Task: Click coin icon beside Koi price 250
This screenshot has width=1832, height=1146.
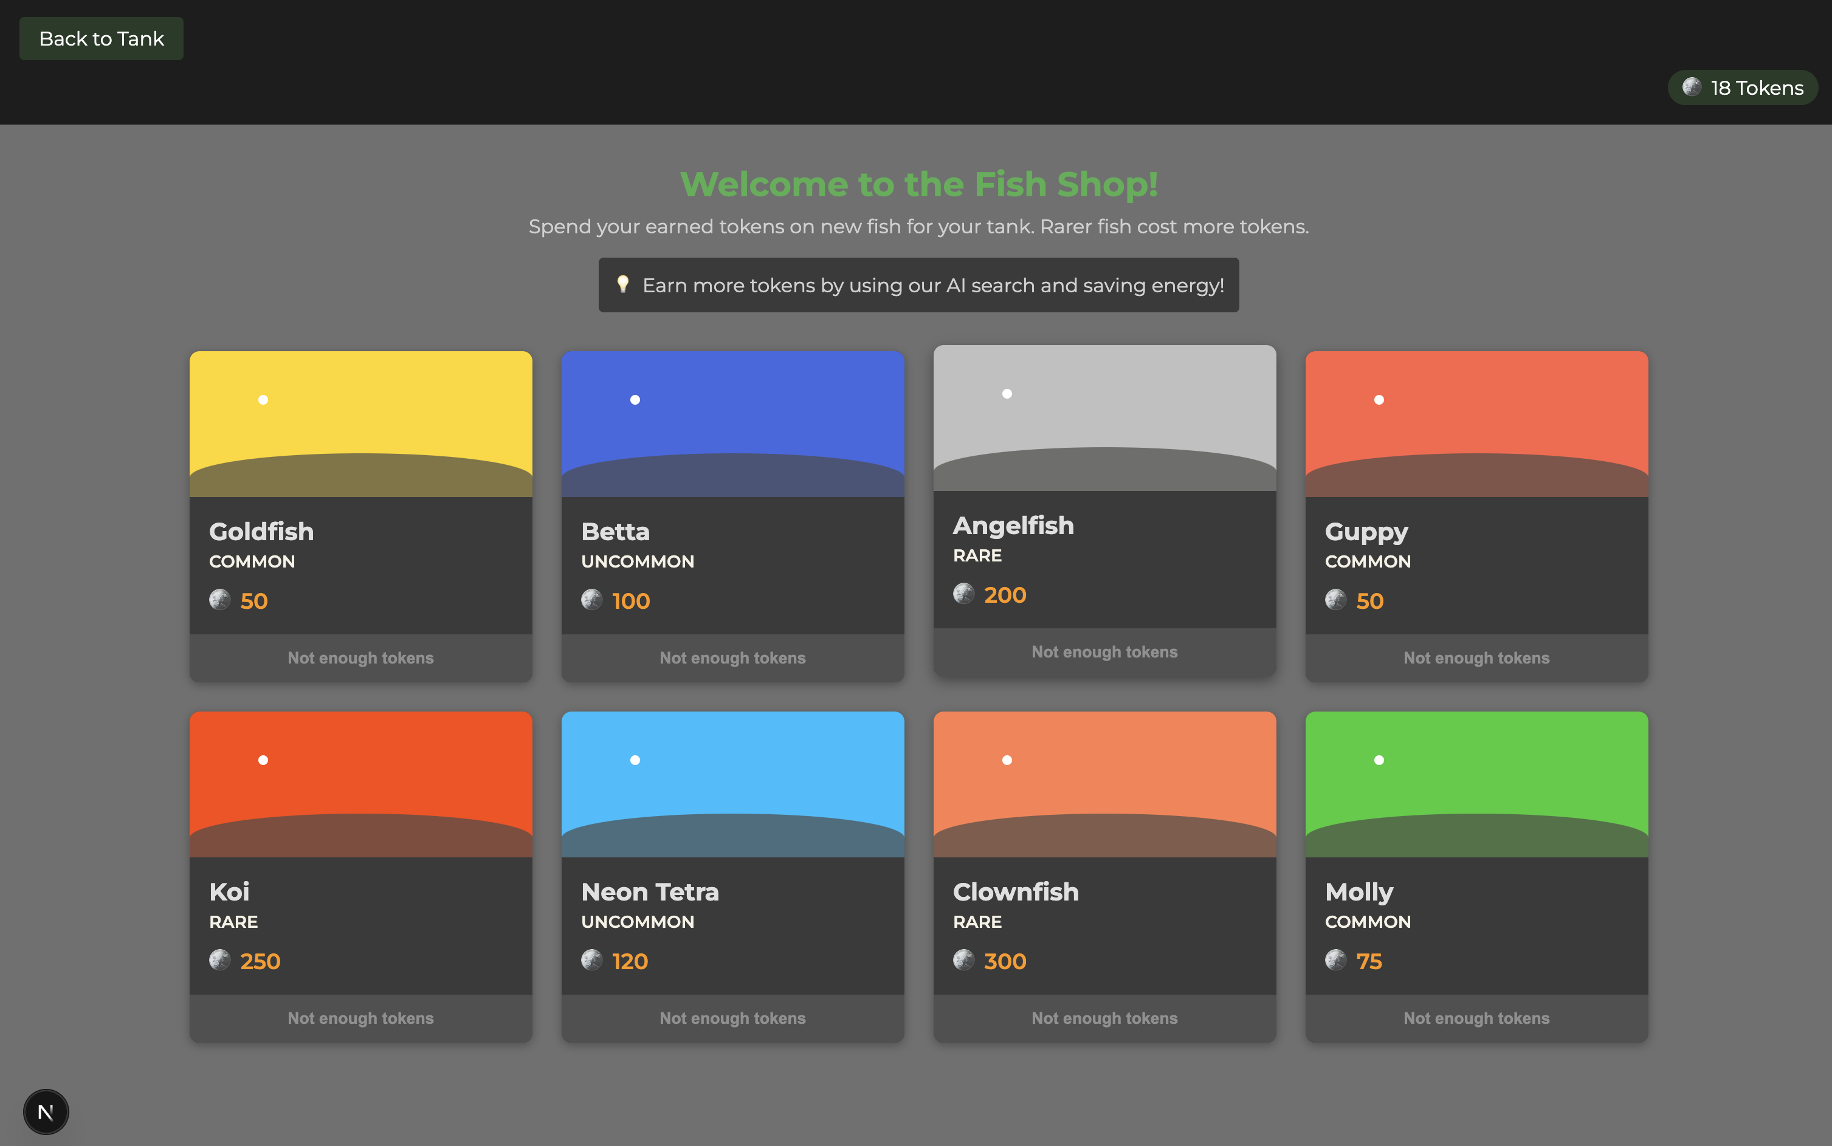Action: click(x=220, y=959)
